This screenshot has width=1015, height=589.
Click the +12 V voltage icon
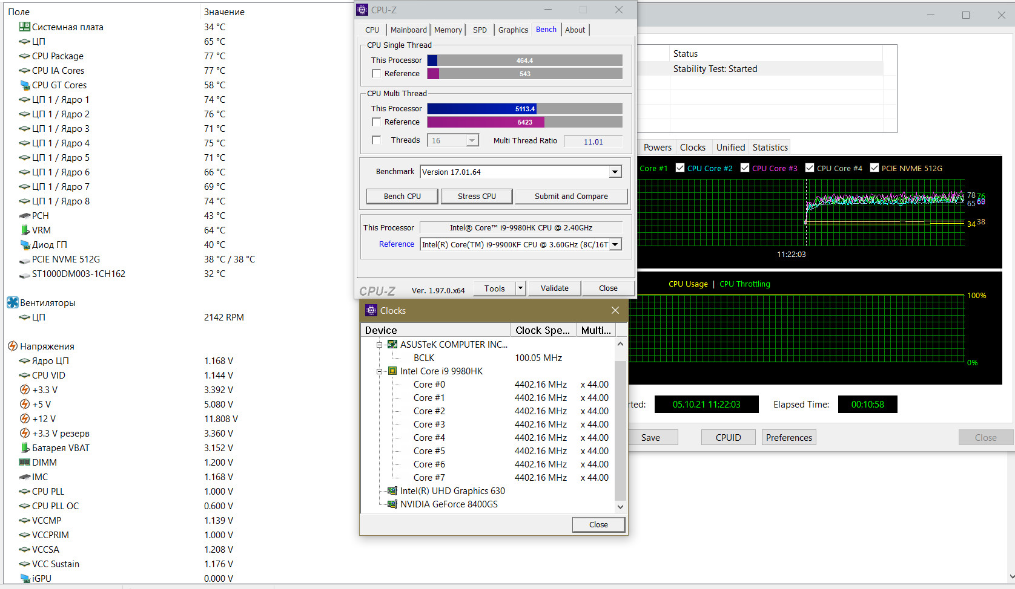pyautogui.click(x=24, y=418)
